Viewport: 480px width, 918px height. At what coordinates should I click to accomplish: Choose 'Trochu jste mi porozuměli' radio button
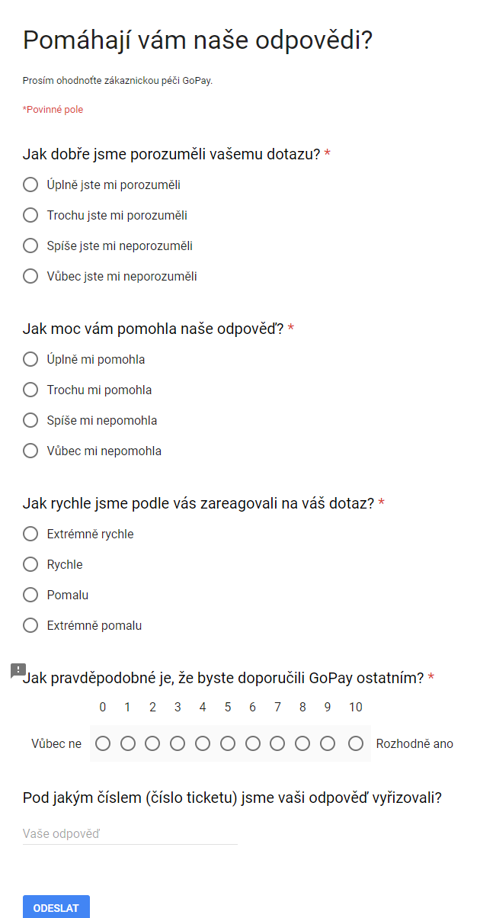(30, 215)
